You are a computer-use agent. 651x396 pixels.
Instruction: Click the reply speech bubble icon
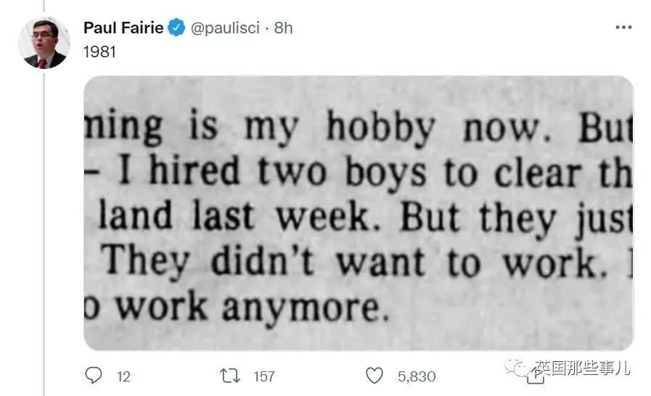pyautogui.click(x=94, y=375)
